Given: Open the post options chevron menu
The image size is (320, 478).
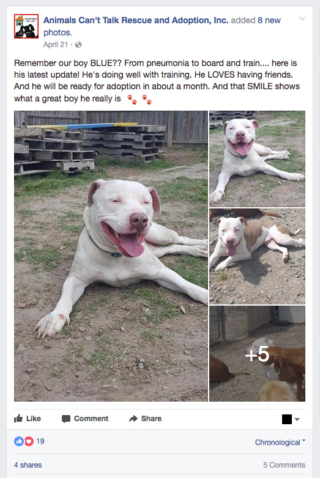Looking at the screenshot, I should 302,19.
